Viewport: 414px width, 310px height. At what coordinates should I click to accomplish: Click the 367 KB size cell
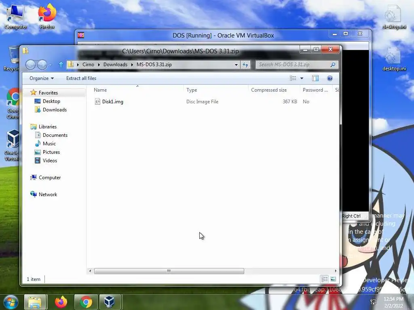click(x=289, y=102)
